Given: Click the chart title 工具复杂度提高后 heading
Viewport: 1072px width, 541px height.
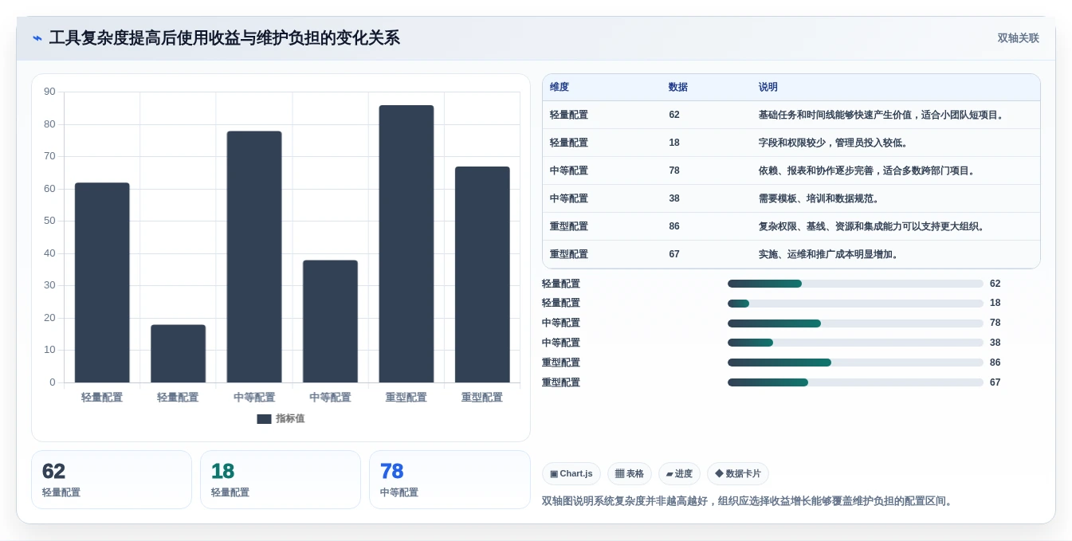Looking at the screenshot, I should 224,37.
